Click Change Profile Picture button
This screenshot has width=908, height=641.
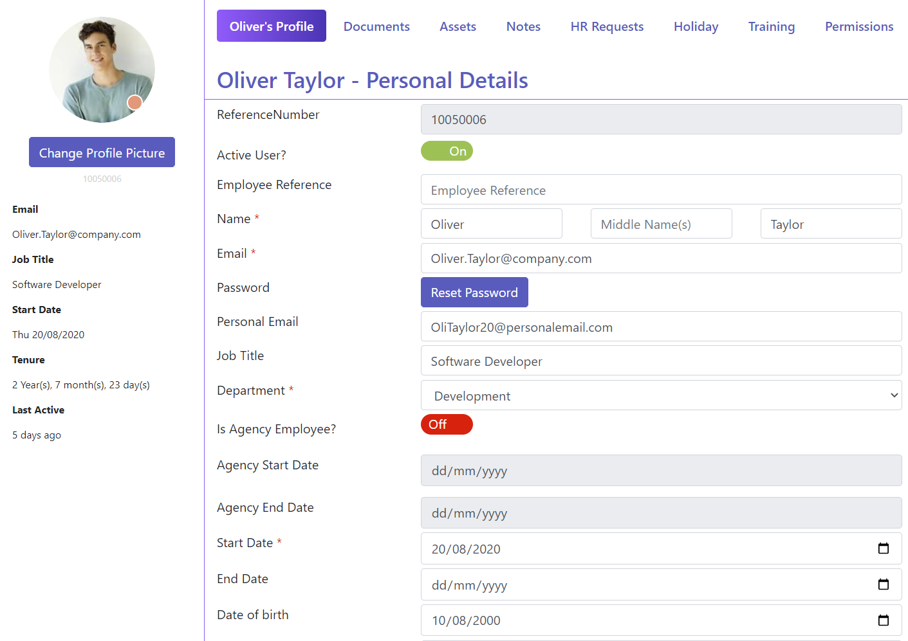pos(102,152)
